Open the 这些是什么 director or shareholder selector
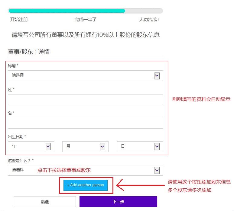Image resolution: width=234 pixels, height=211 pixels. pyautogui.click(x=82, y=170)
